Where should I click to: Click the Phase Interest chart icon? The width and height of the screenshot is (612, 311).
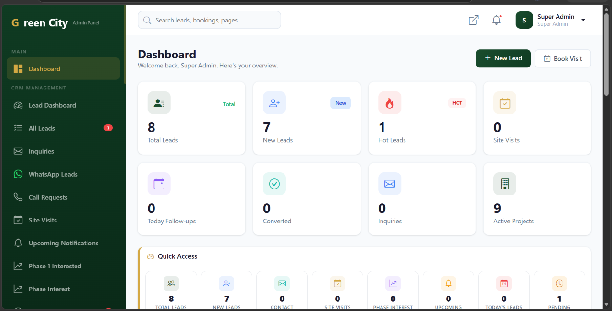click(x=18, y=289)
